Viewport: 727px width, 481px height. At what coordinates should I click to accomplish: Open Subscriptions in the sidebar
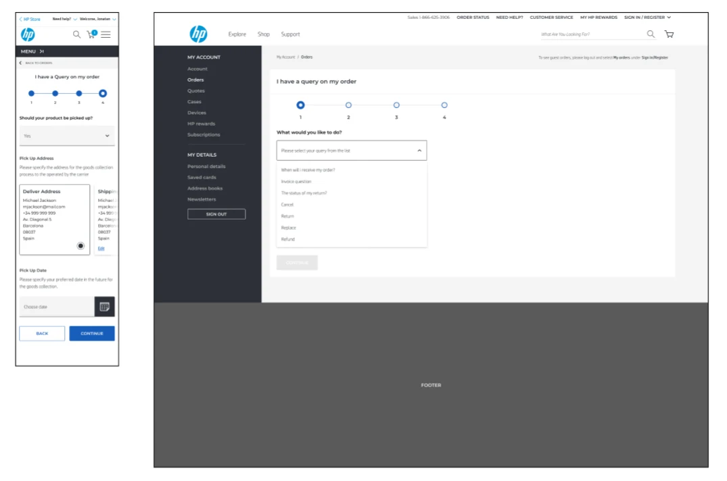click(204, 134)
